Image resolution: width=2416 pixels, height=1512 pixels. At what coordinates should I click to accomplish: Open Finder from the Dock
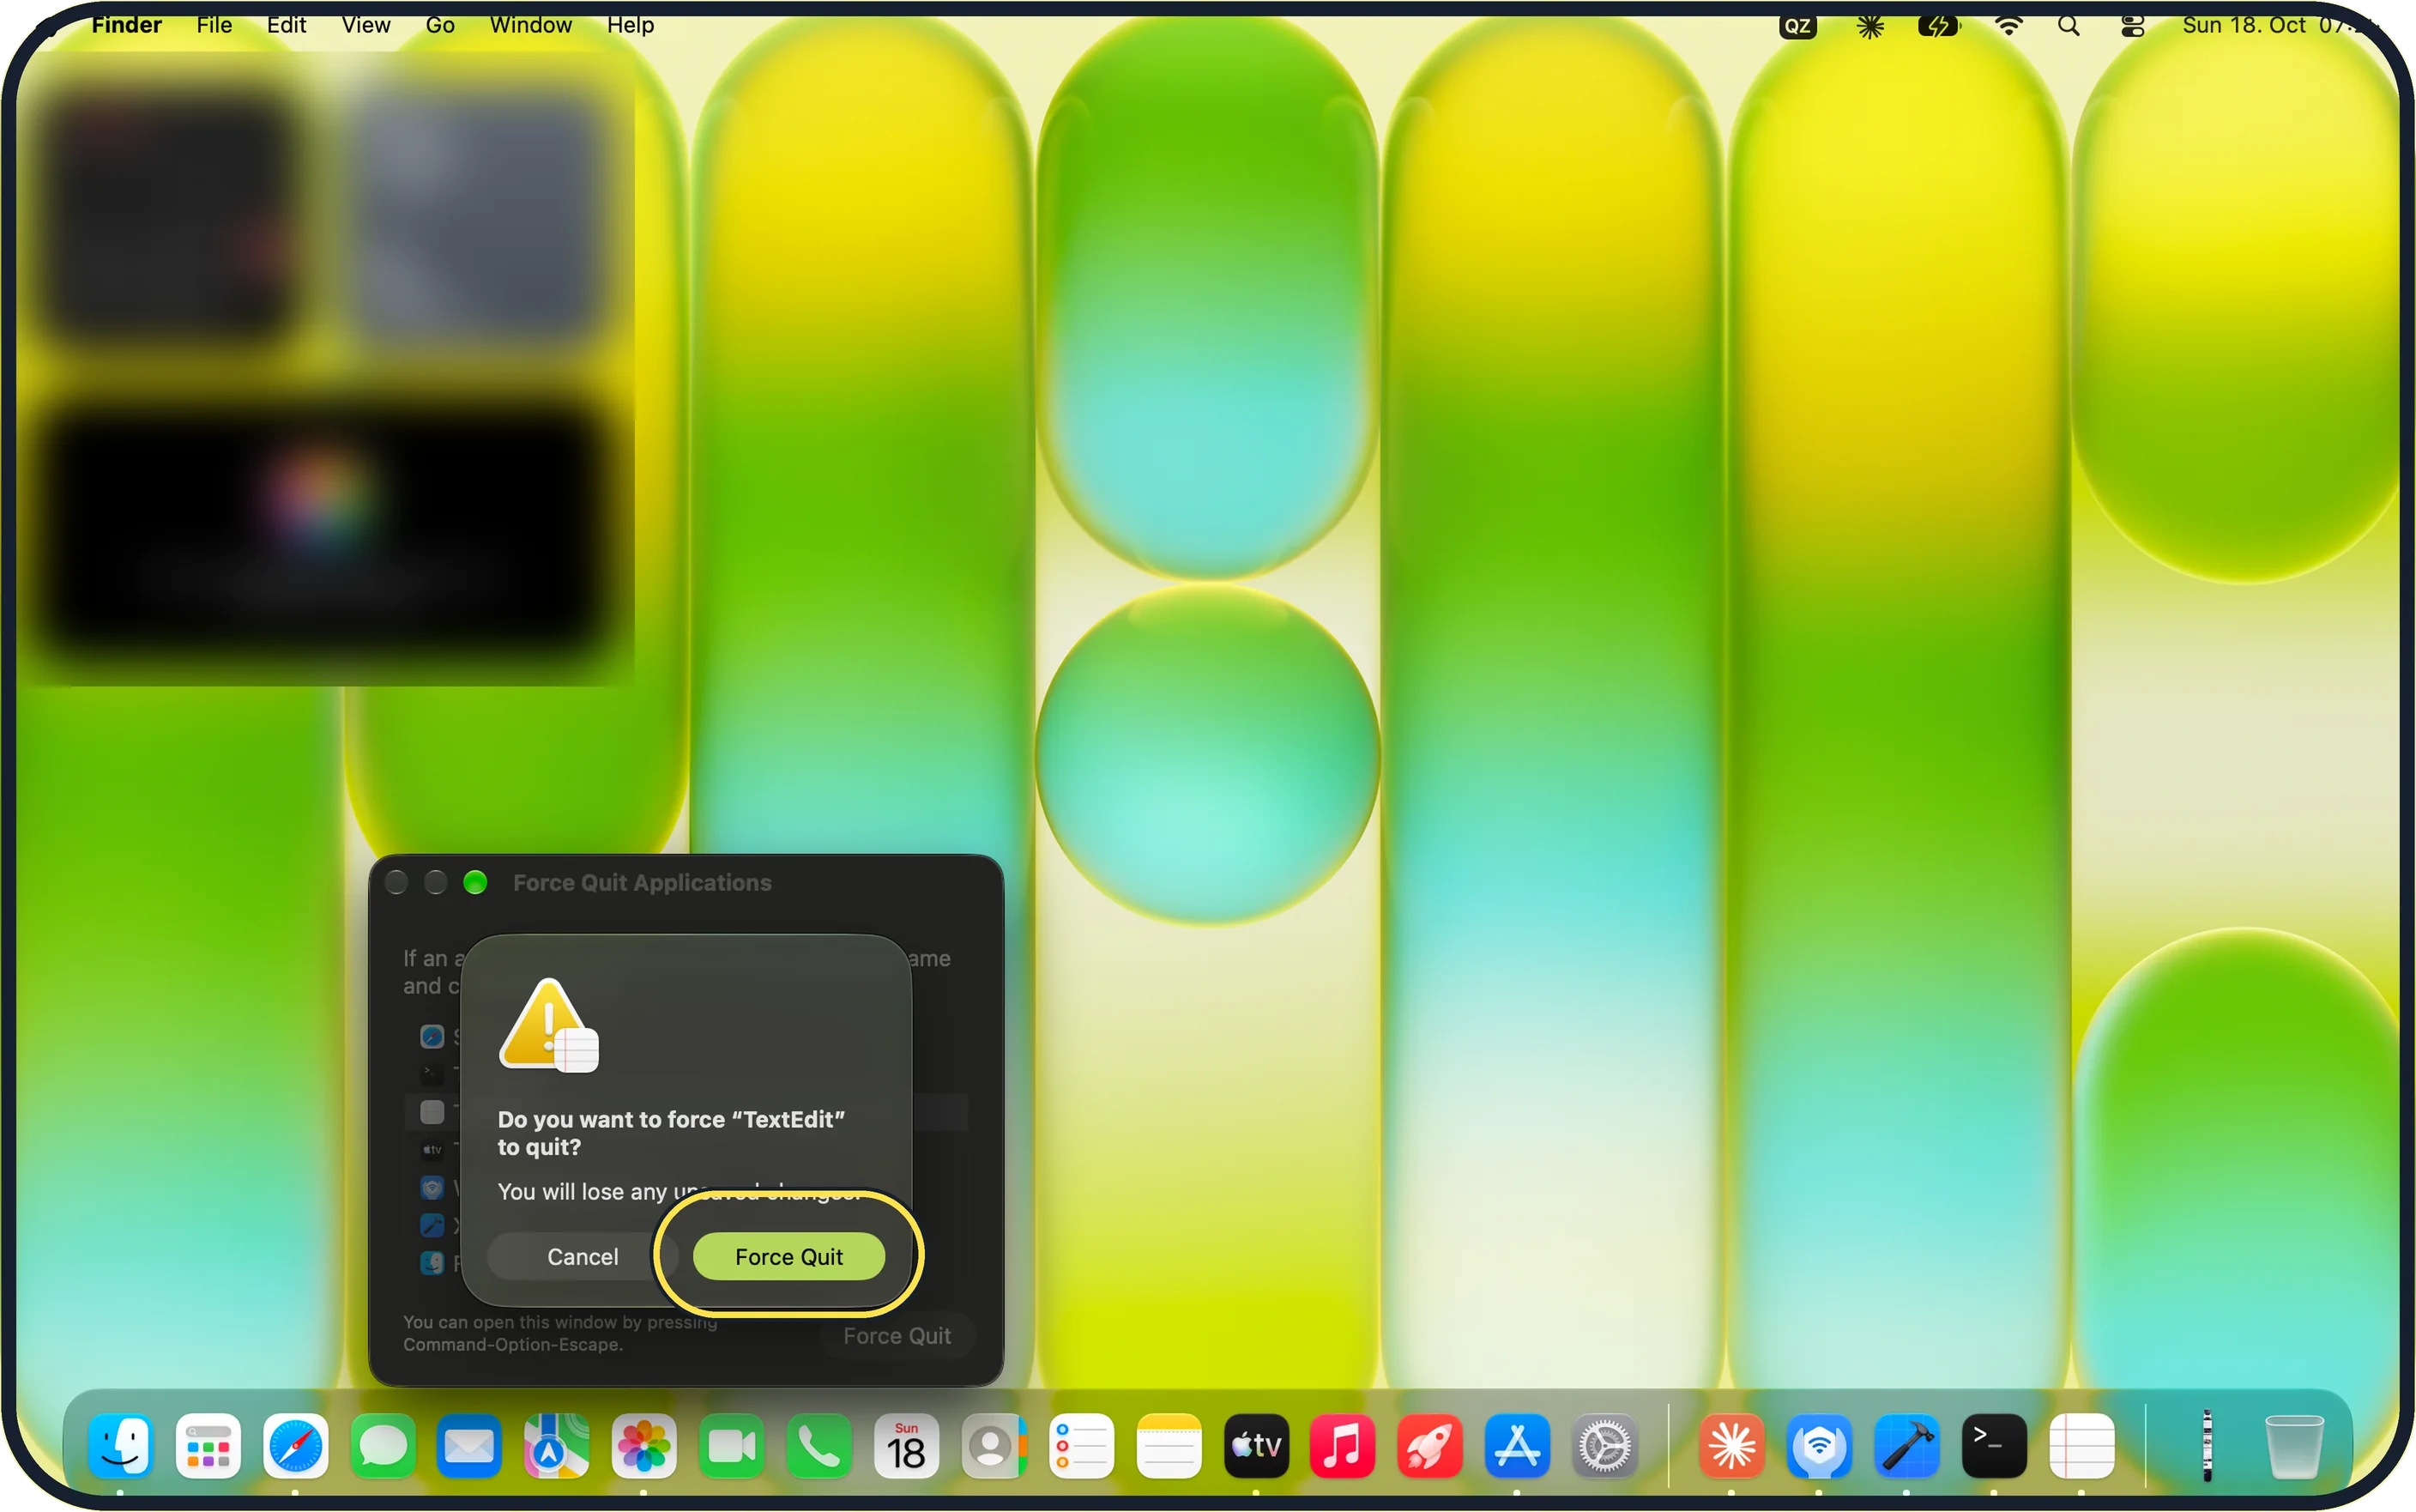click(x=121, y=1446)
